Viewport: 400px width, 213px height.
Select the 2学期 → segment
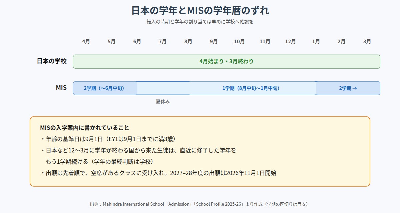click(x=348, y=88)
